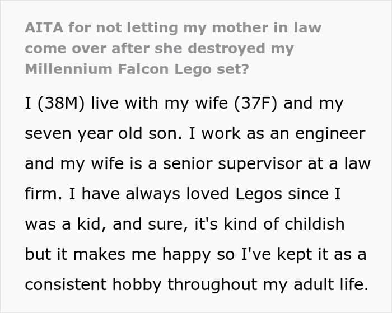
Task: Click the word 'AITA' in the title
Action: click(44, 28)
